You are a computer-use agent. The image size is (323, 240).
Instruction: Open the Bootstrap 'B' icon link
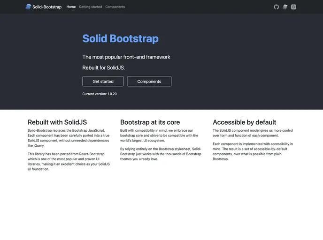pyautogui.click(x=293, y=7)
